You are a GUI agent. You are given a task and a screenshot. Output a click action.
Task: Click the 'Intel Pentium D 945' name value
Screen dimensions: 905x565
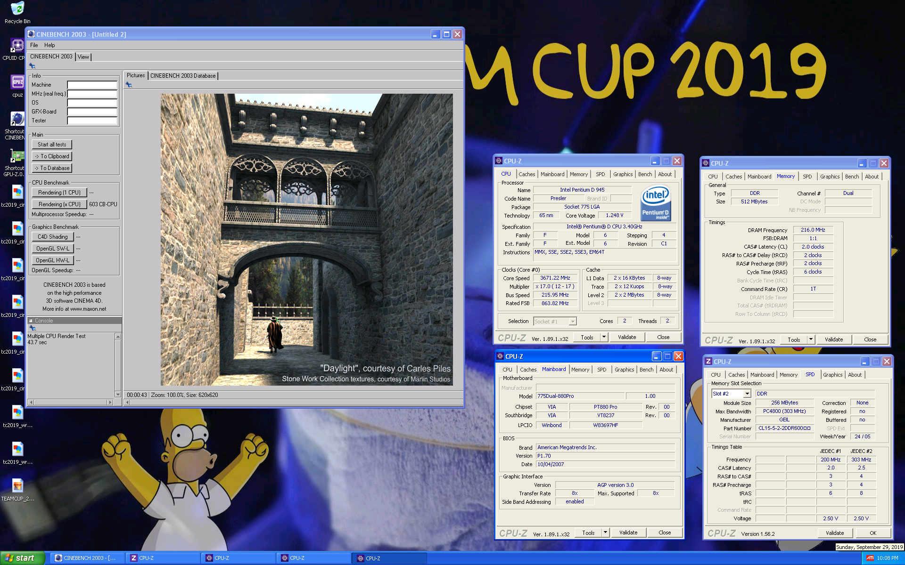(x=582, y=190)
